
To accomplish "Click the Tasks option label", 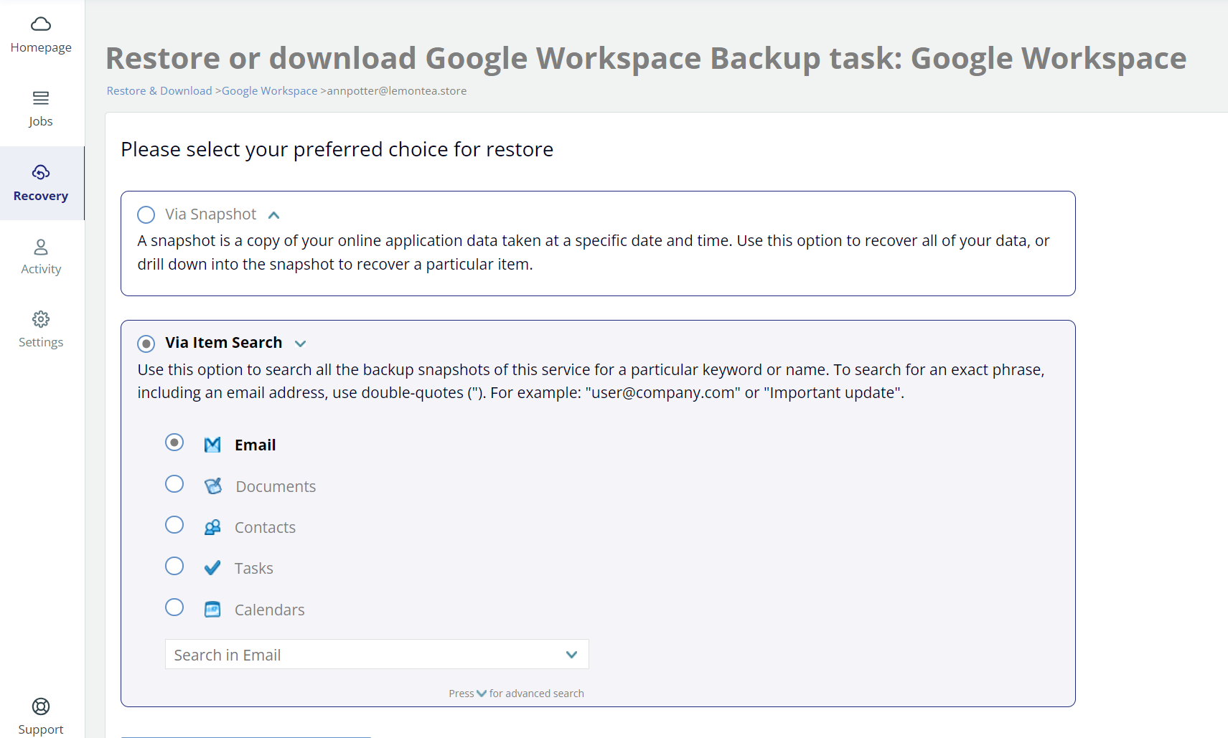I will pos(254,568).
